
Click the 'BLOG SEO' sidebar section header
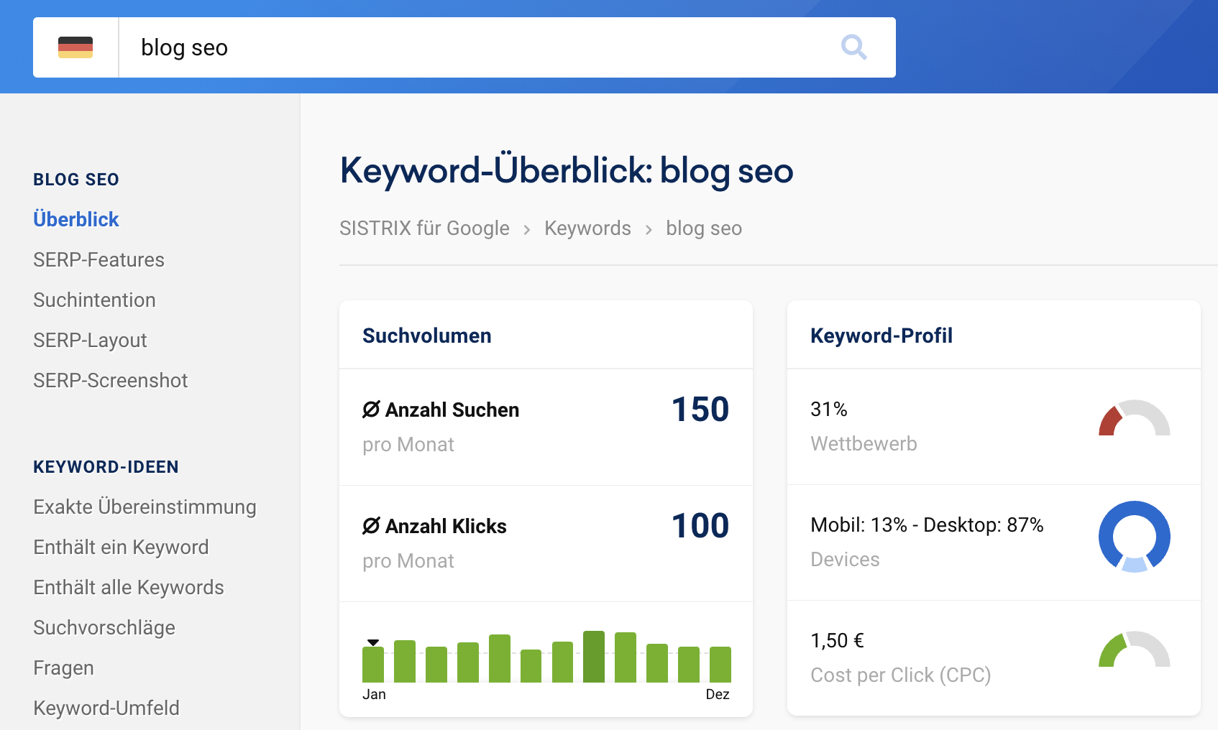[76, 180]
